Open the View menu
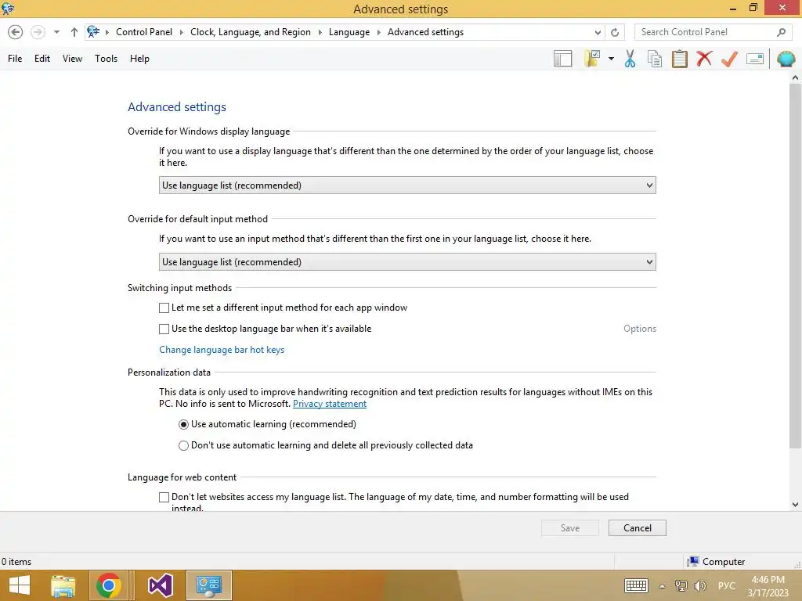The height and width of the screenshot is (601, 802). pyautogui.click(x=72, y=59)
